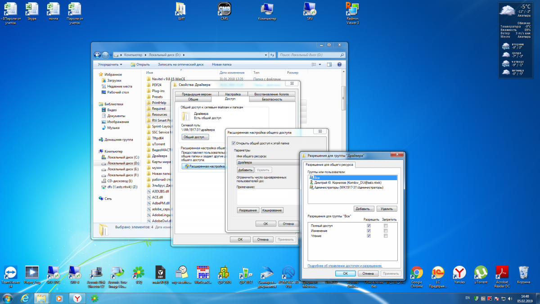Open the 'Упорядочить' dropdown menu

(110, 64)
